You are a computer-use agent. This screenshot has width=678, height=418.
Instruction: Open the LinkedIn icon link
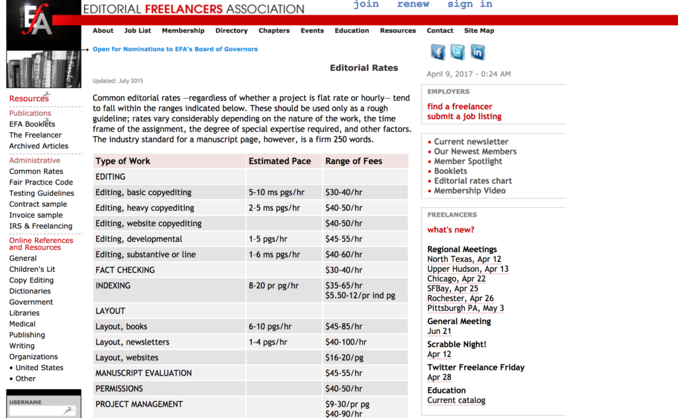point(477,52)
